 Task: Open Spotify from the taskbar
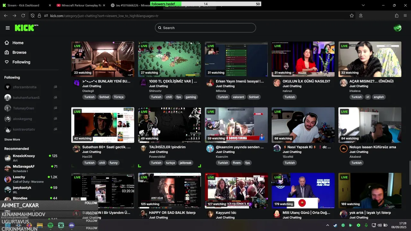click(50, 226)
